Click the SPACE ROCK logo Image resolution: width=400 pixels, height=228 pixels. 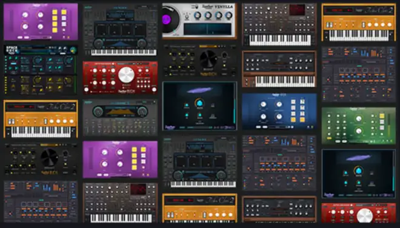(x=12, y=50)
